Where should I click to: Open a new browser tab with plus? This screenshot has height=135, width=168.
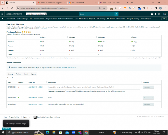(132, 3)
